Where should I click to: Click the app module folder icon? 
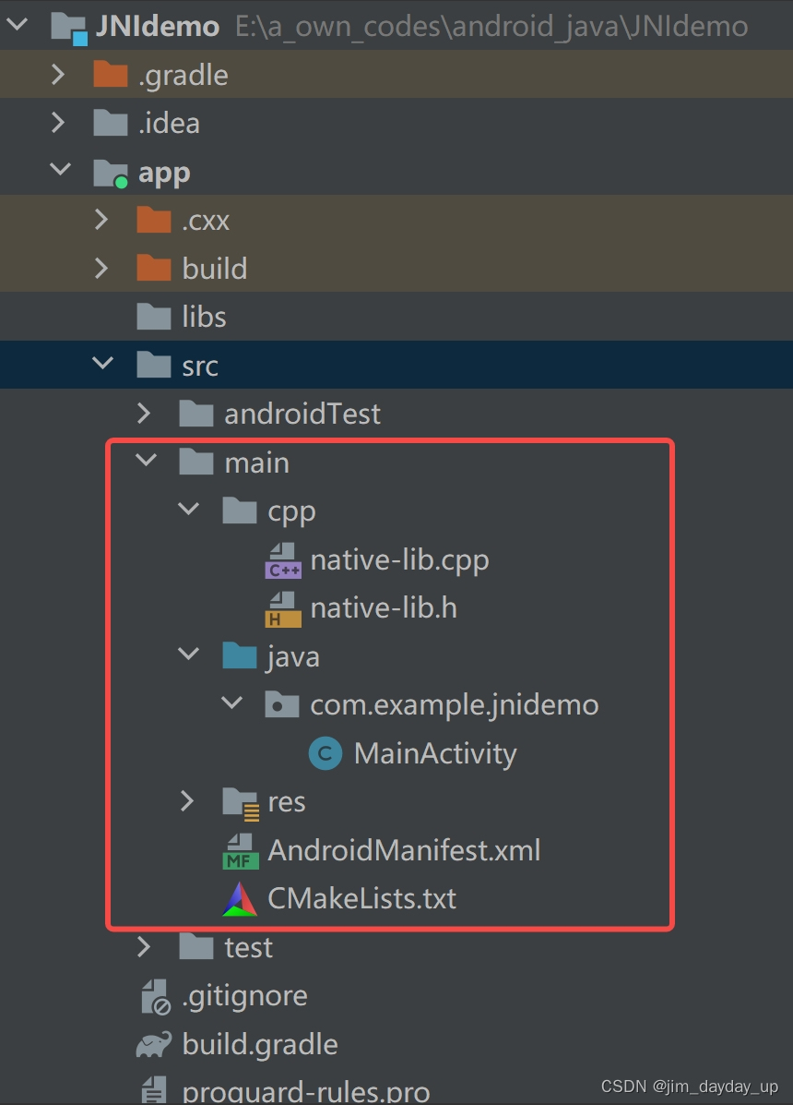(x=111, y=173)
